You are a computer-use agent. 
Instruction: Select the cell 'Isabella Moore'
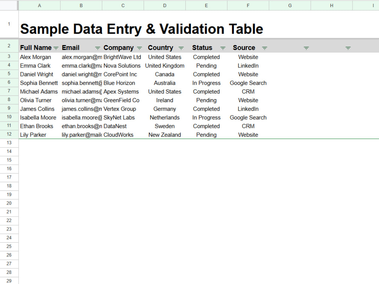(39, 118)
